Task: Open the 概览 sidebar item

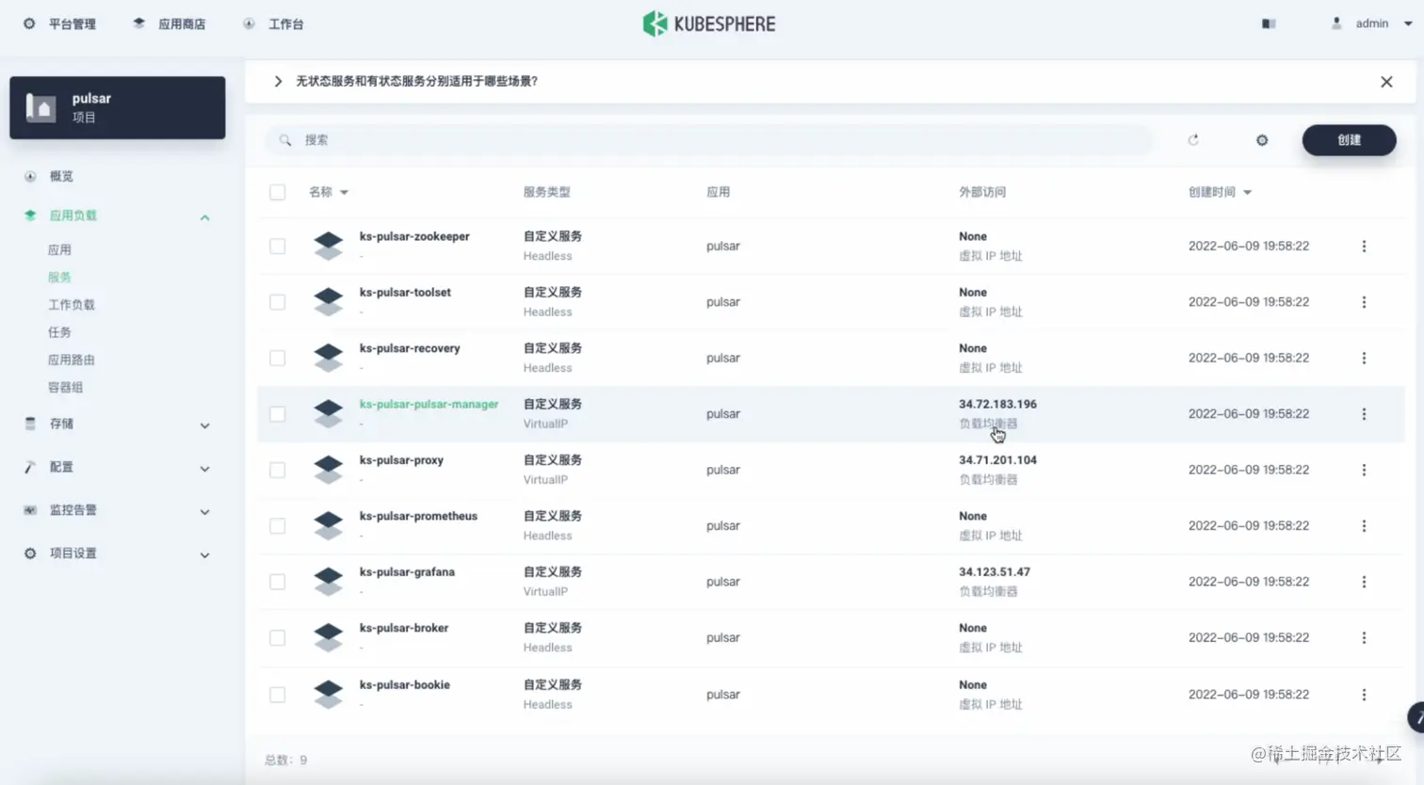Action: click(x=61, y=176)
